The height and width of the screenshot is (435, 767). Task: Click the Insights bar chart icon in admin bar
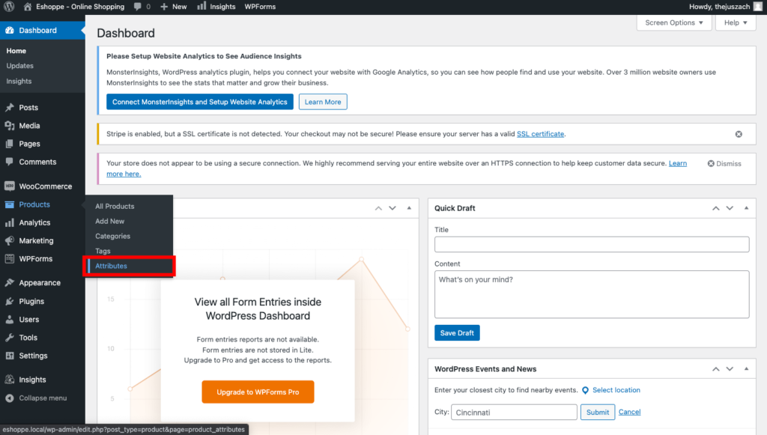(201, 6)
